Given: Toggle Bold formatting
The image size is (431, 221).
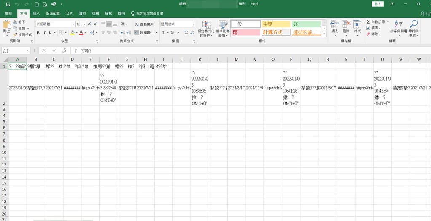Looking at the screenshot, I should tap(38, 33).
